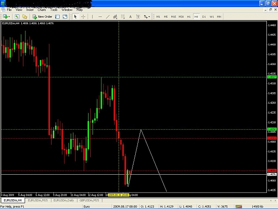
Task: Open the Market Watch toolbar icon
Action: click(x=17, y=16)
